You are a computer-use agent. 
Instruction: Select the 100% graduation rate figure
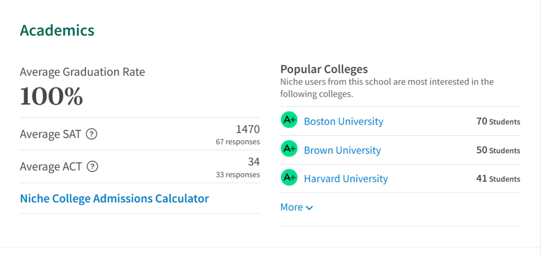[52, 96]
